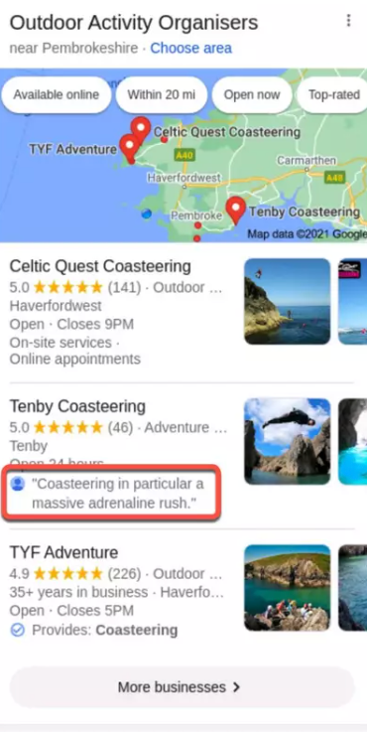Click the Tenby Coasteering map pin
The height and width of the screenshot is (732, 367).
click(235, 211)
